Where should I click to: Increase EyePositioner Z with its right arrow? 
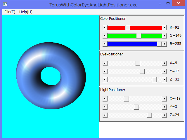point(164,80)
